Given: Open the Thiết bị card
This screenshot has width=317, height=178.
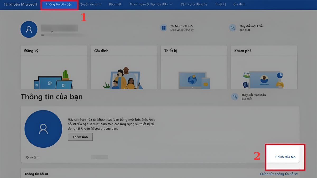Looking at the screenshot, I should [194, 67].
